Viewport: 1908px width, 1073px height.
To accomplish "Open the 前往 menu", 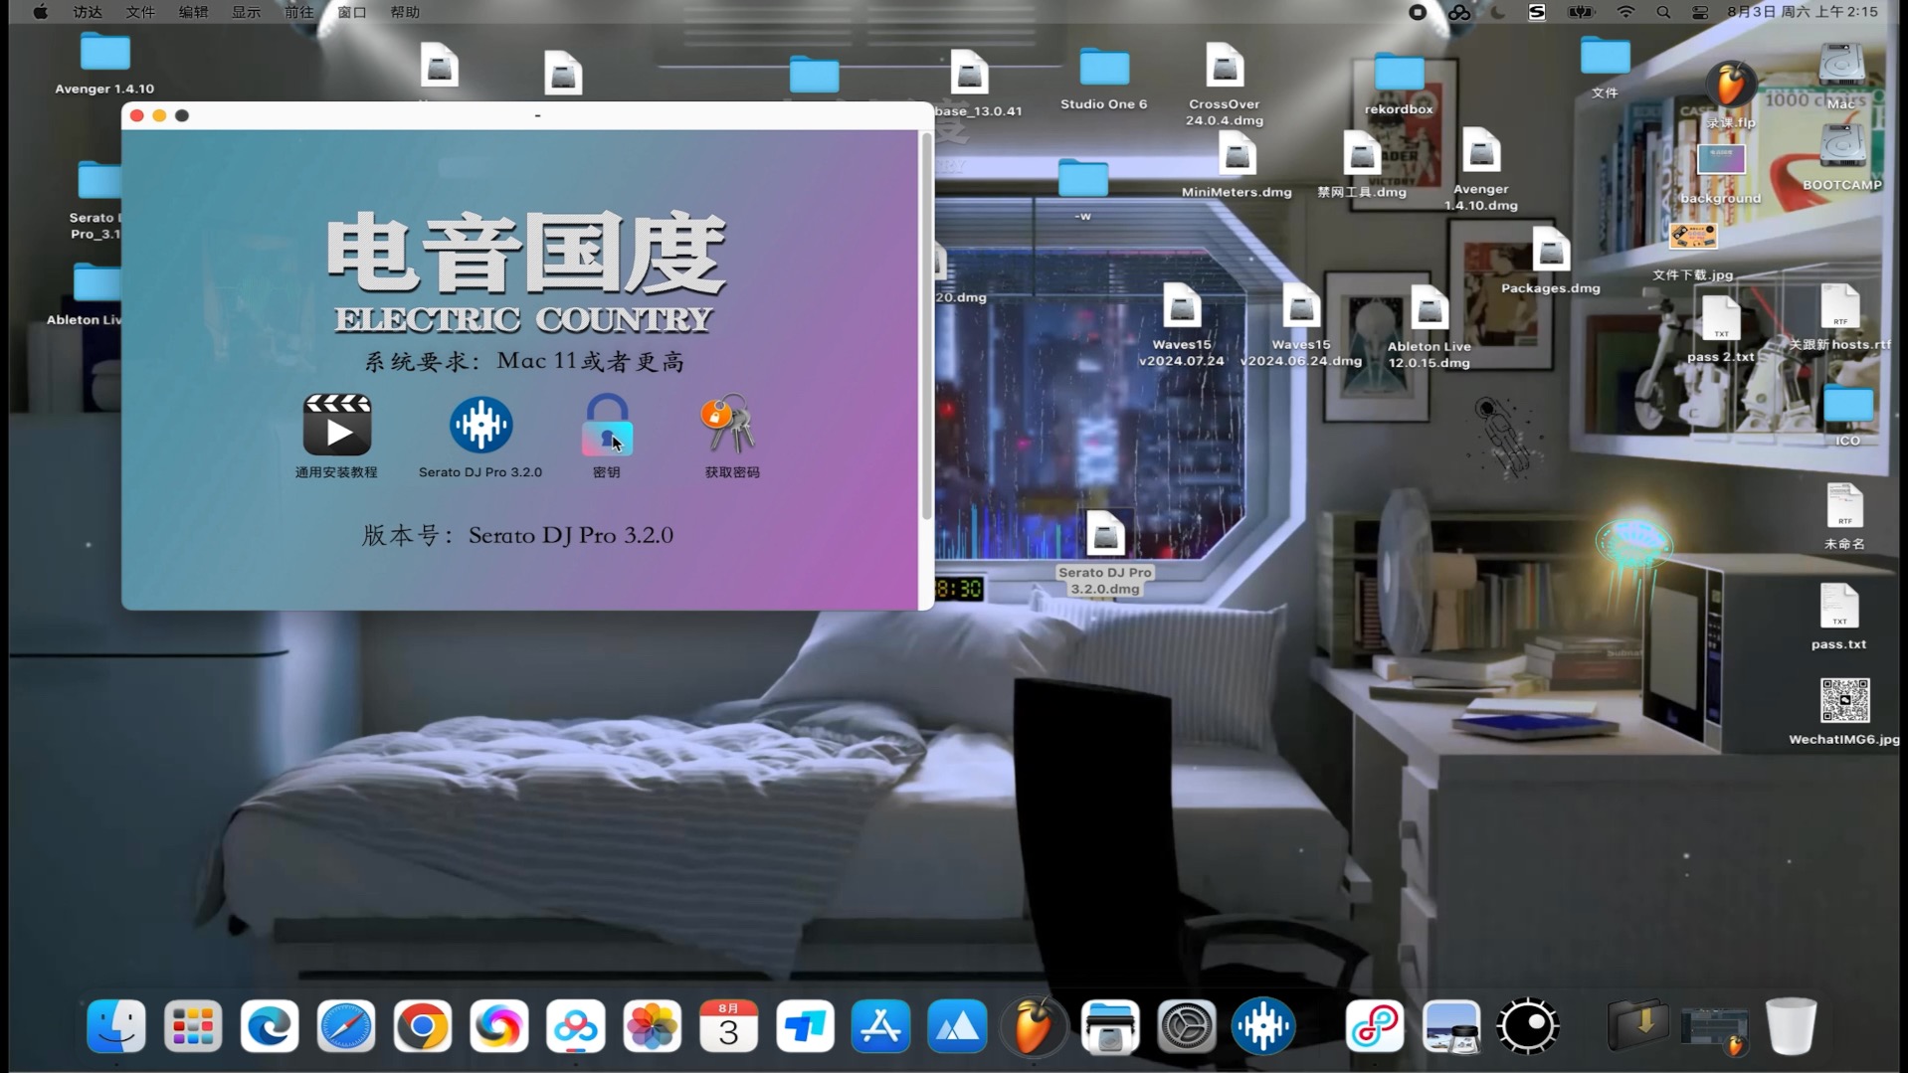I will pyautogui.click(x=298, y=12).
